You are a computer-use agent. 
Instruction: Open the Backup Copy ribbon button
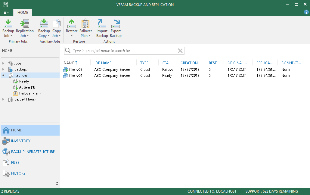pos(44,28)
